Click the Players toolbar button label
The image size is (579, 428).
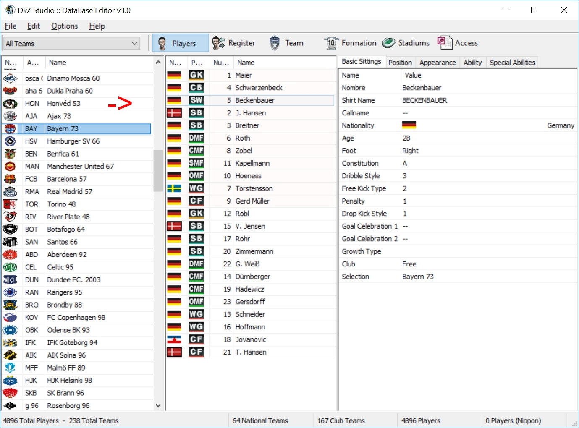(184, 43)
